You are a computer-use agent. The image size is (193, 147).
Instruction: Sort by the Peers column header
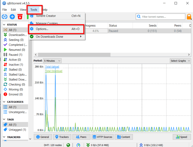pyautogui.click(x=170, y=25)
